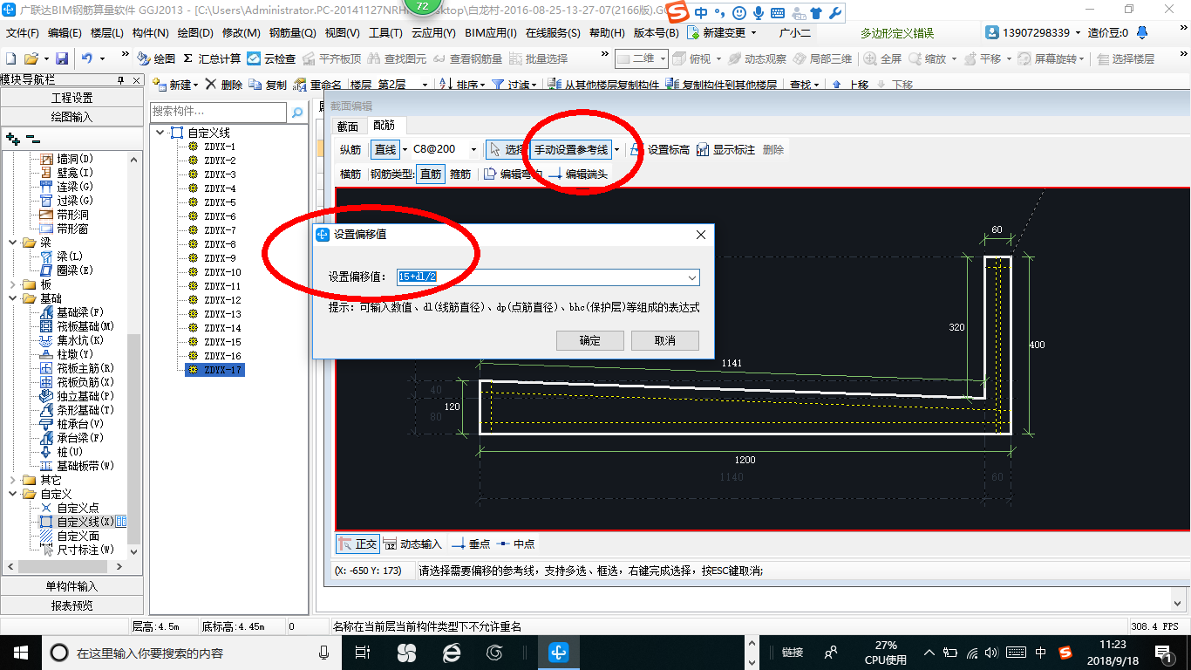Click the 搜索构件 search box
The image size is (1191, 670).
218,113
